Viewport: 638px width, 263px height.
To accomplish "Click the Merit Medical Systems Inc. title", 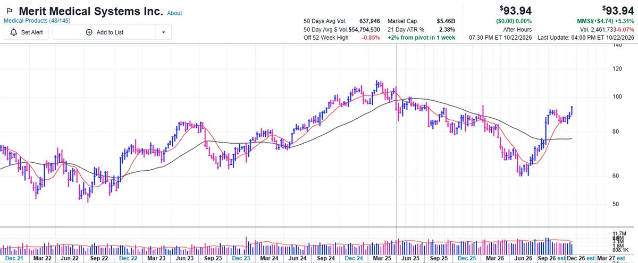I will point(90,11).
